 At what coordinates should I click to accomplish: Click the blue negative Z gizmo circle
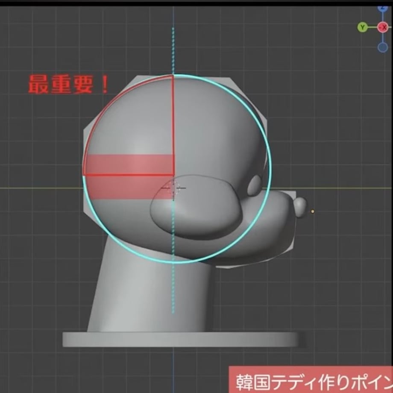tap(382, 47)
